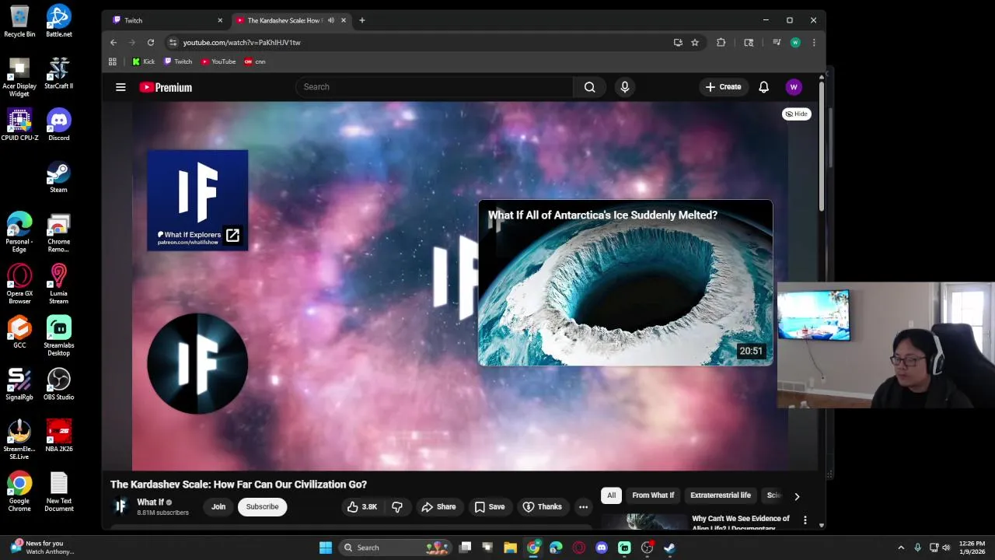The height and width of the screenshot is (560, 995).
Task: Select the Extraterrestrial life chip
Action: point(721,495)
